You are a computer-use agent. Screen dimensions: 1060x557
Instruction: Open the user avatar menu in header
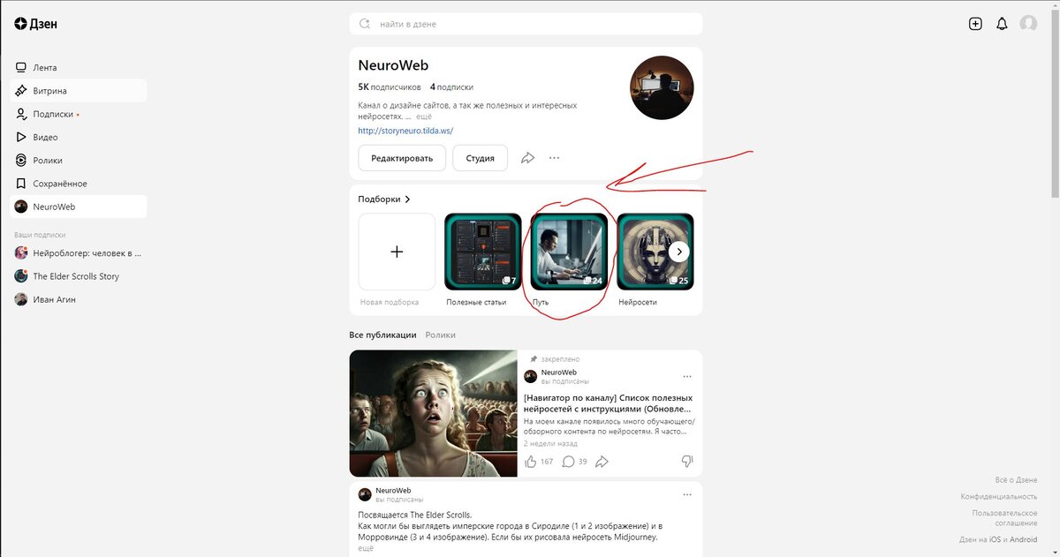click(1028, 24)
